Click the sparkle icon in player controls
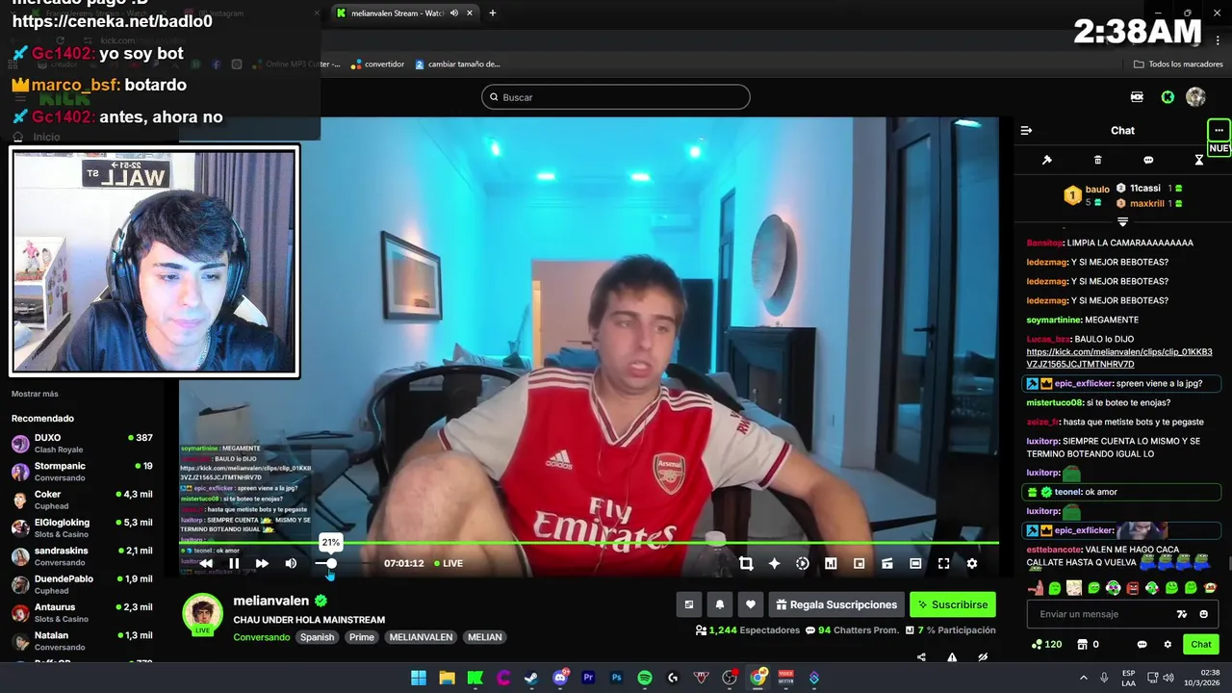Screen dimensions: 1232x693 click(774, 563)
